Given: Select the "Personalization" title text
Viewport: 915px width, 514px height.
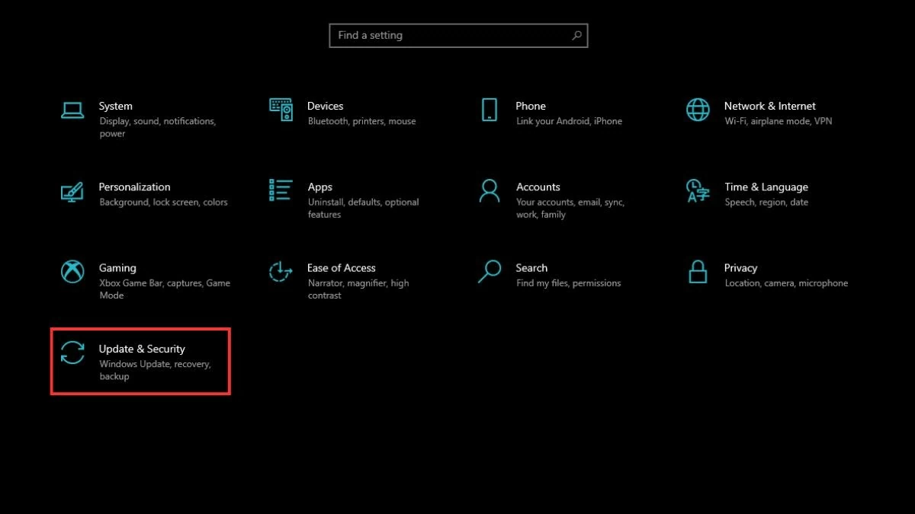Looking at the screenshot, I should [134, 187].
